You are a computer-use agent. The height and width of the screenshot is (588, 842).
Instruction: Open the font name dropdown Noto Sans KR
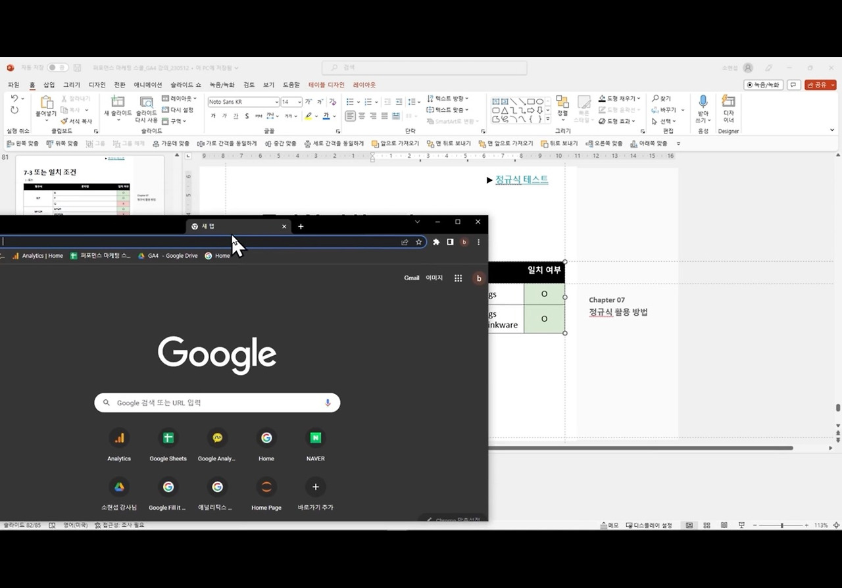click(276, 102)
